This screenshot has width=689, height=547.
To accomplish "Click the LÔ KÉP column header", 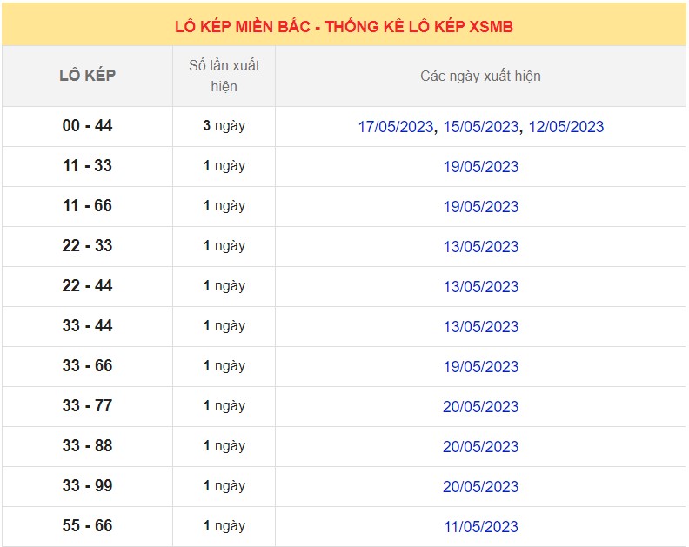I will pyautogui.click(x=87, y=76).
